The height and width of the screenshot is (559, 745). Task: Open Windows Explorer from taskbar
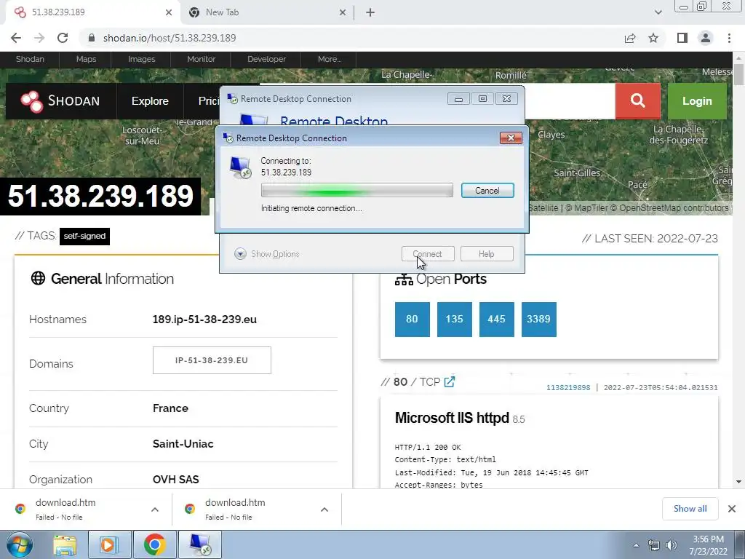(x=65, y=544)
